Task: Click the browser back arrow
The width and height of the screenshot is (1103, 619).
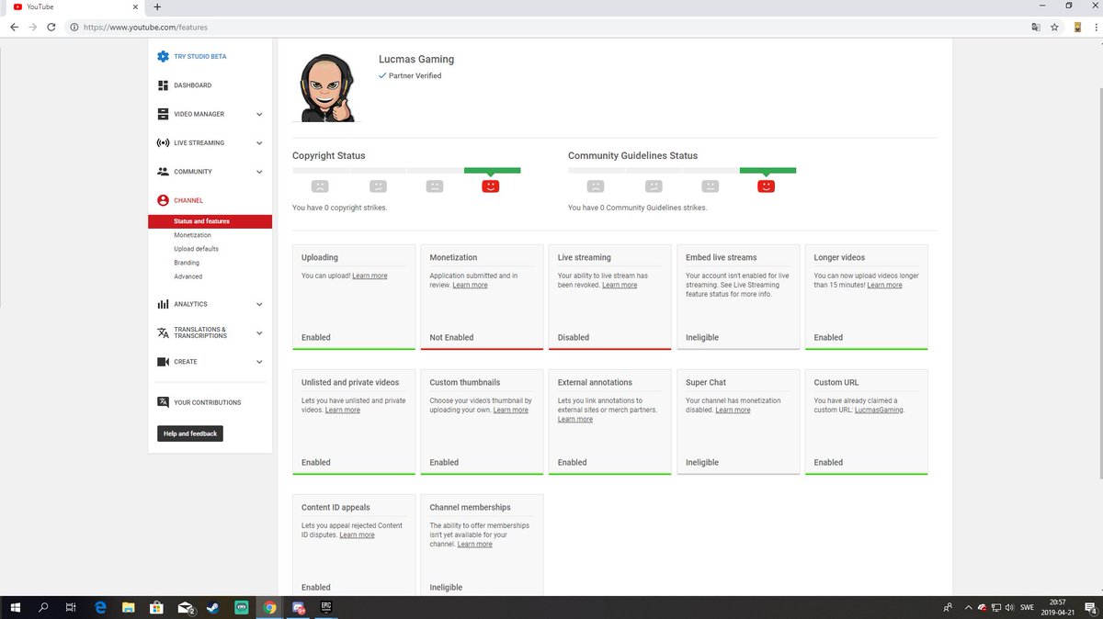Action: point(14,28)
